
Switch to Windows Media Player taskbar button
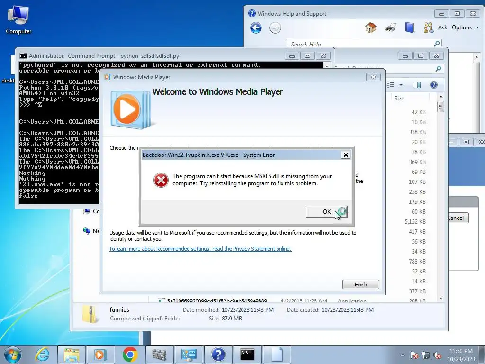[100, 355]
